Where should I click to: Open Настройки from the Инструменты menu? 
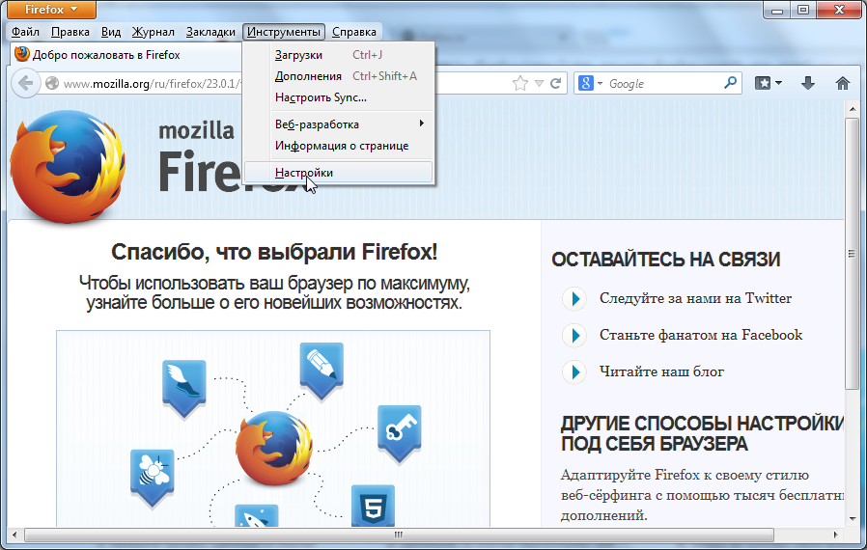coord(338,172)
